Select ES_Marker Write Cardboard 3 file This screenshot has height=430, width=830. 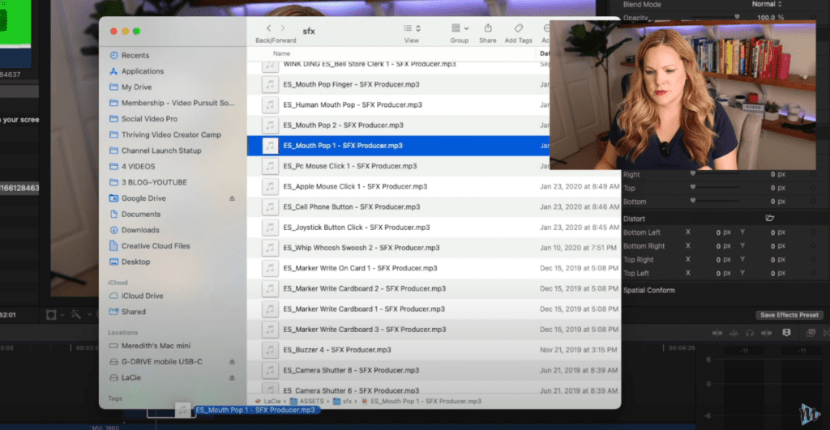pos(364,330)
